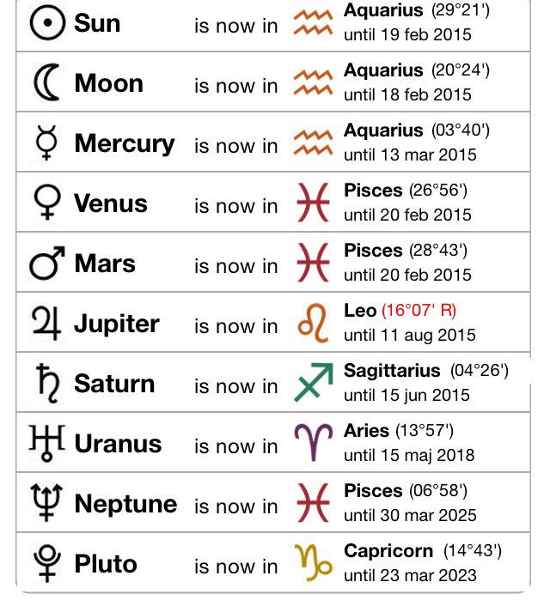Viewport: 550px width, 606px height.
Task: Select the yellow Capricorn zodiac sign
Action: [x=314, y=563]
